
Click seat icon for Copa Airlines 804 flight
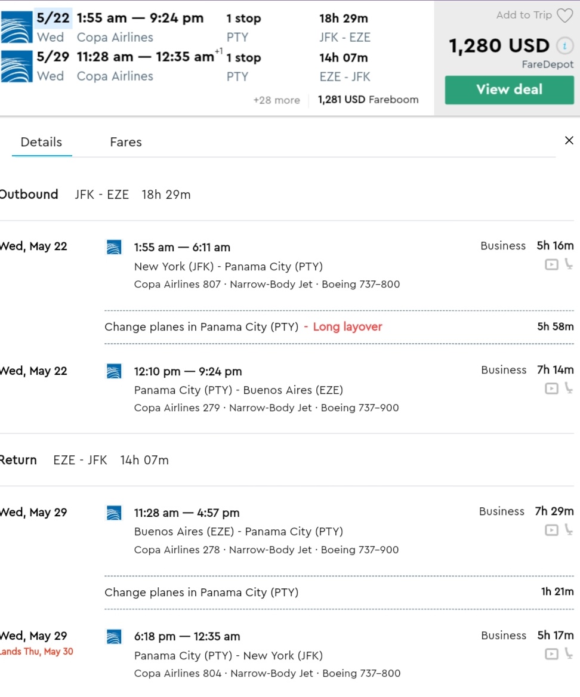coord(568,654)
